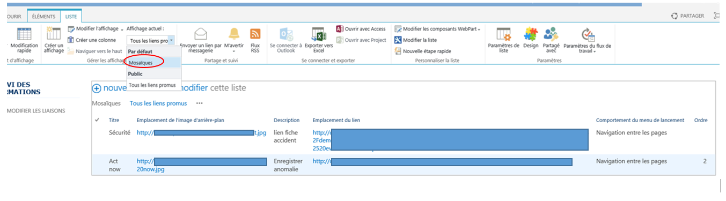Click the select-all checkmark column header
Image resolution: width=726 pixels, height=201 pixels.
click(97, 120)
